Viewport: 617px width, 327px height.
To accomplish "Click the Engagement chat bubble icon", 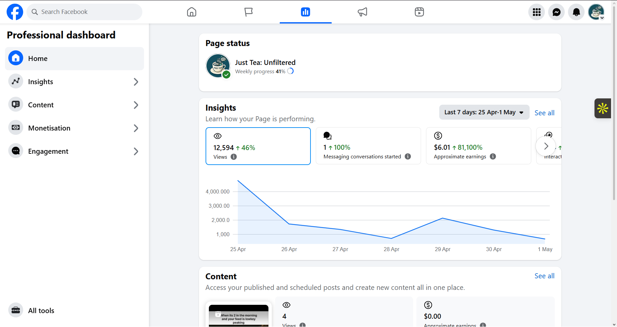I will 16,151.
